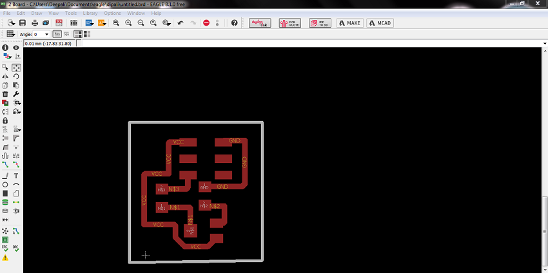
Task: Run the Ratsnest tool
Action: pos(5,231)
